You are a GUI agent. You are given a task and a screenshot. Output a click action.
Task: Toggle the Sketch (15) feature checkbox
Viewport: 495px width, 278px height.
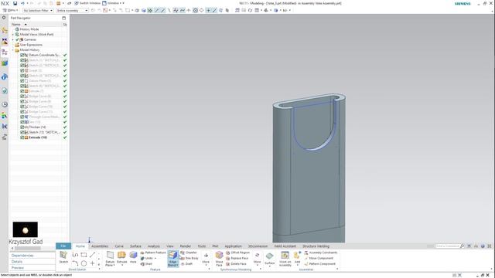coord(22,132)
